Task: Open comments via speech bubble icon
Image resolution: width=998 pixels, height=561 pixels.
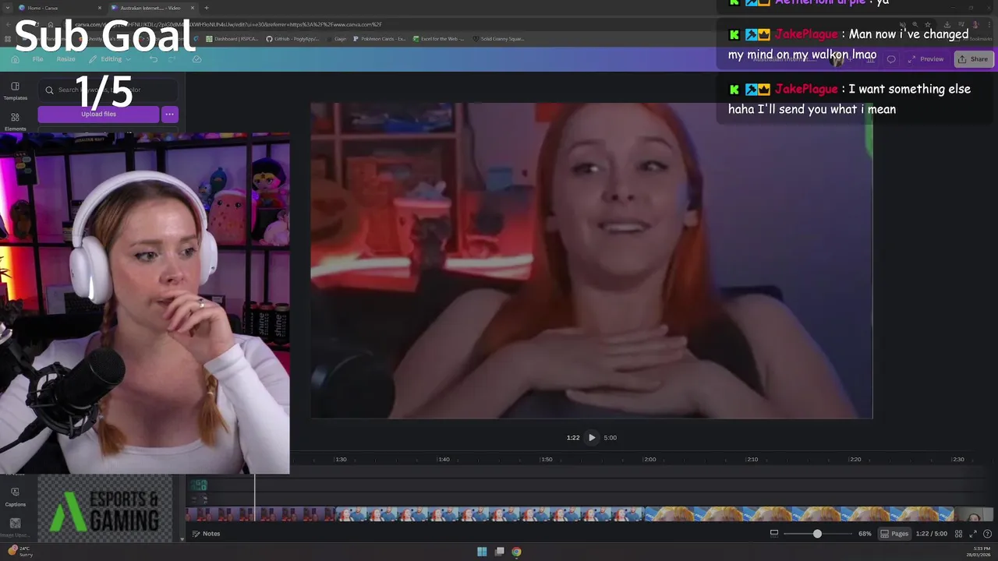Action: 891,59
